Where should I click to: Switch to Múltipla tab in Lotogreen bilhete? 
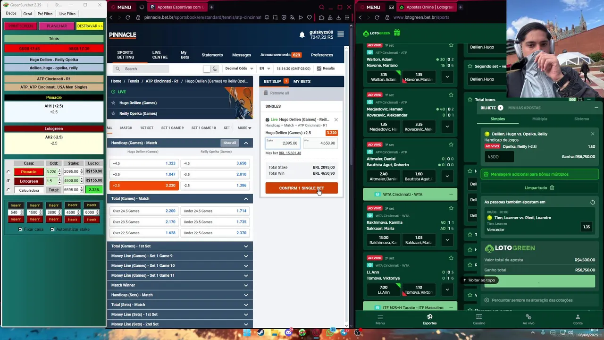pyautogui.click(x=540, y=119)
